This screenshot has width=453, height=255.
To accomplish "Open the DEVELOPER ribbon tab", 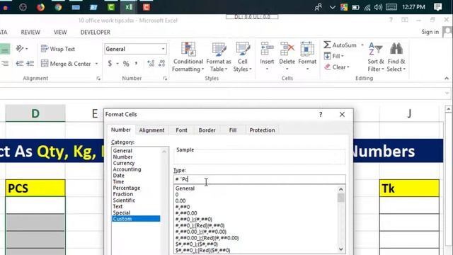I will click(x=96, y=32).
